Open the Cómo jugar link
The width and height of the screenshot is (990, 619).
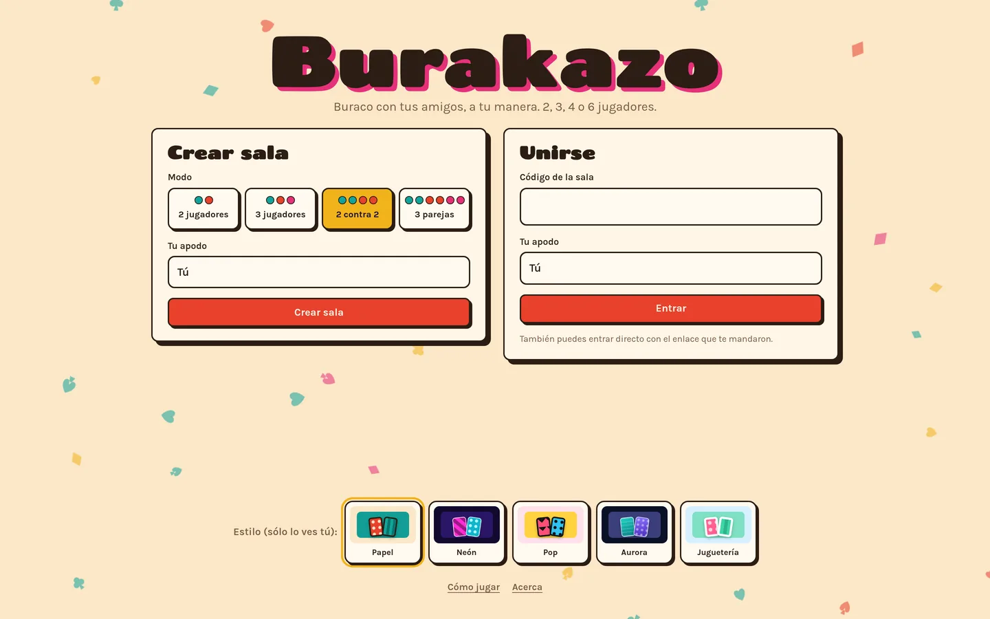474,587
